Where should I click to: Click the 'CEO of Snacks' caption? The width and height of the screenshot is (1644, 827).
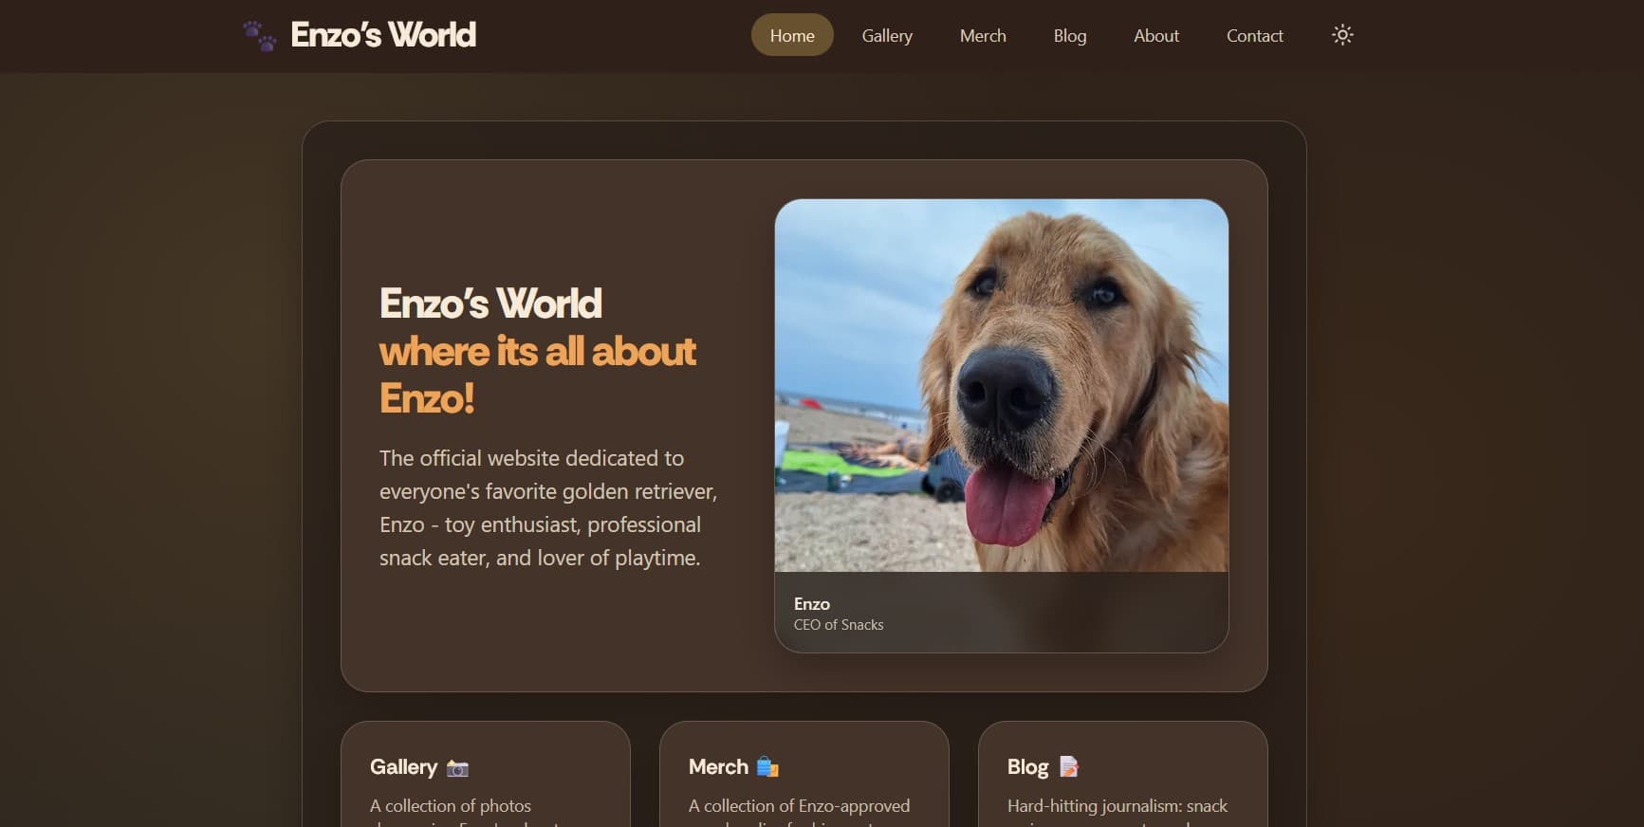[839, 625]
